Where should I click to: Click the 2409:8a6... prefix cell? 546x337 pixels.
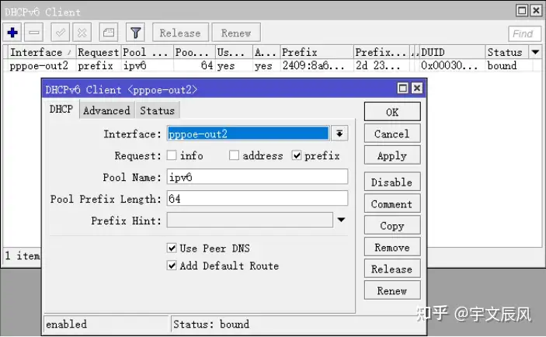314,65
